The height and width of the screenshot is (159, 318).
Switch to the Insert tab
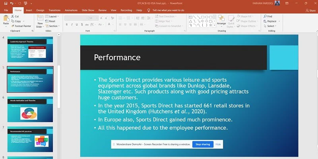tap(29, 10)
